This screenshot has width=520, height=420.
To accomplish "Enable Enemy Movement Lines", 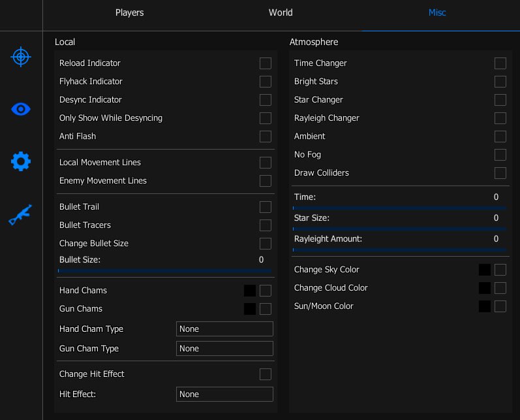I will (x=266, y=181).
